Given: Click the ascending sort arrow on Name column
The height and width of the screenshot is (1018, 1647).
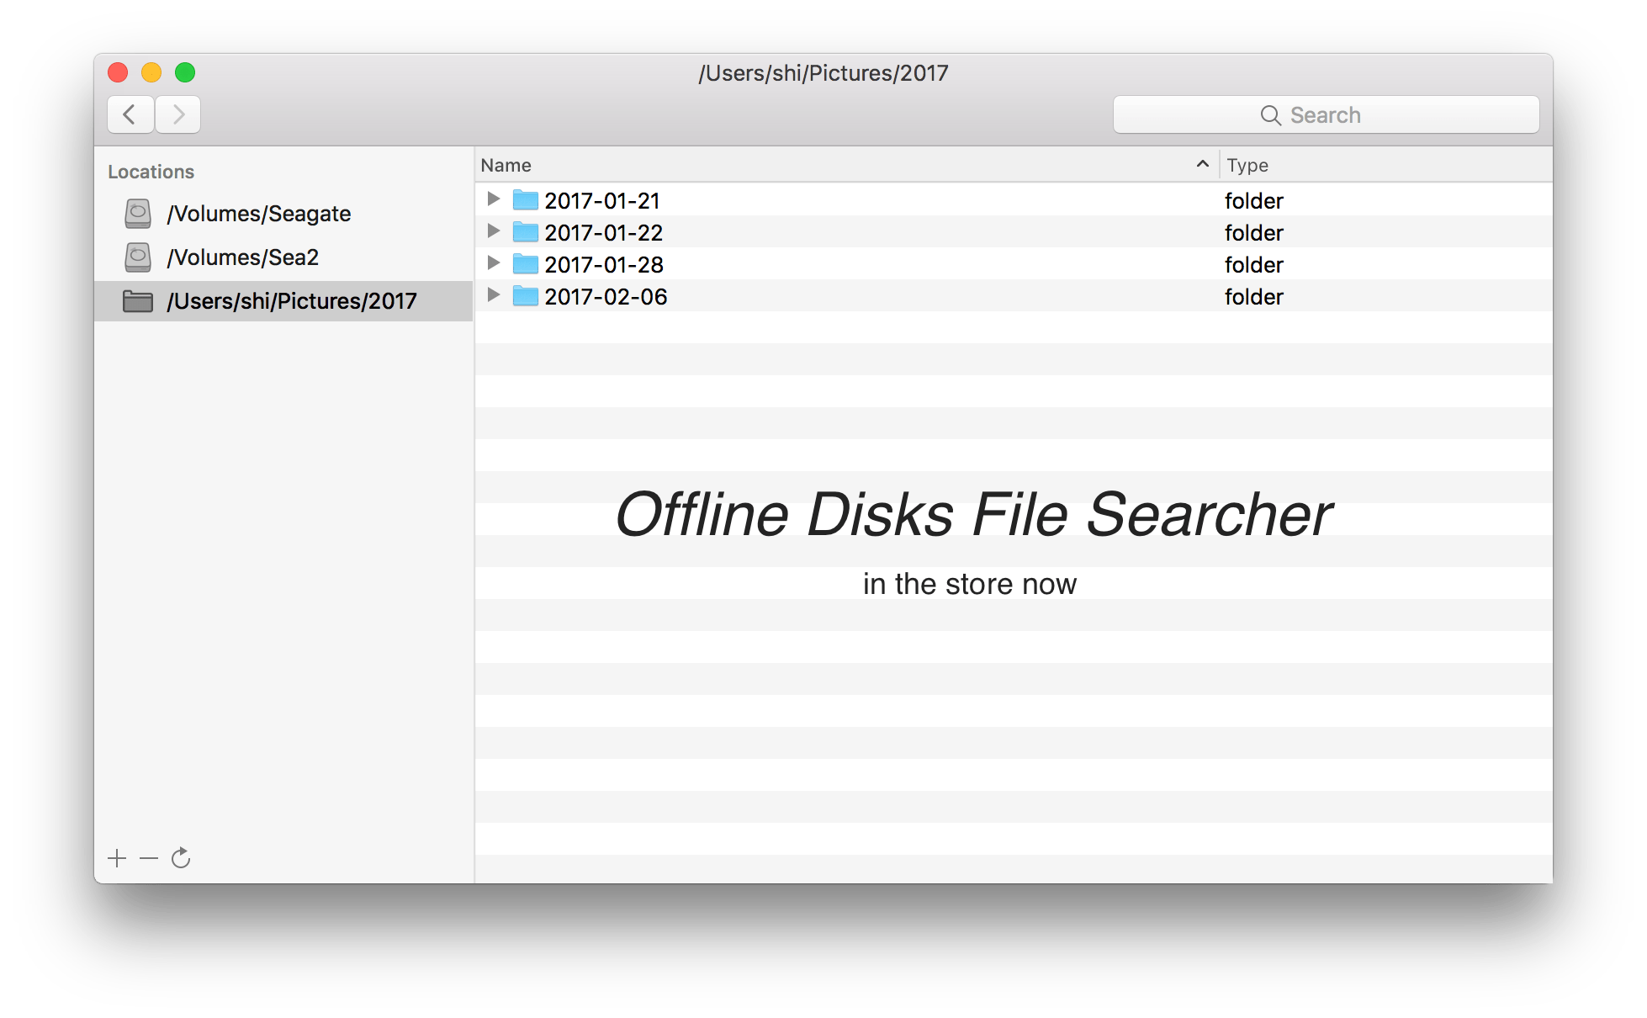Looking at the screenshot, I should [1202, 164].
